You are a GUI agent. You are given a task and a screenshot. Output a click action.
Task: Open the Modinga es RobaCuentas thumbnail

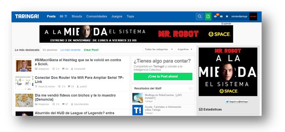pyautogui.click(x=138, y=98)
